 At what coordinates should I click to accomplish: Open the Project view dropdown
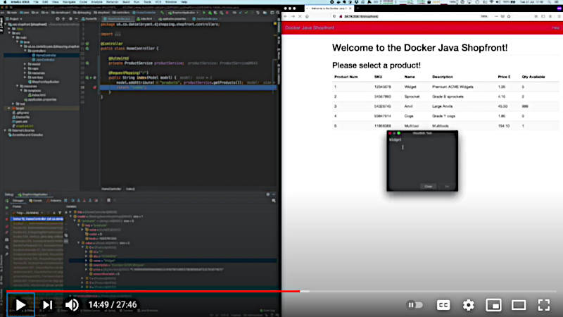14,19
